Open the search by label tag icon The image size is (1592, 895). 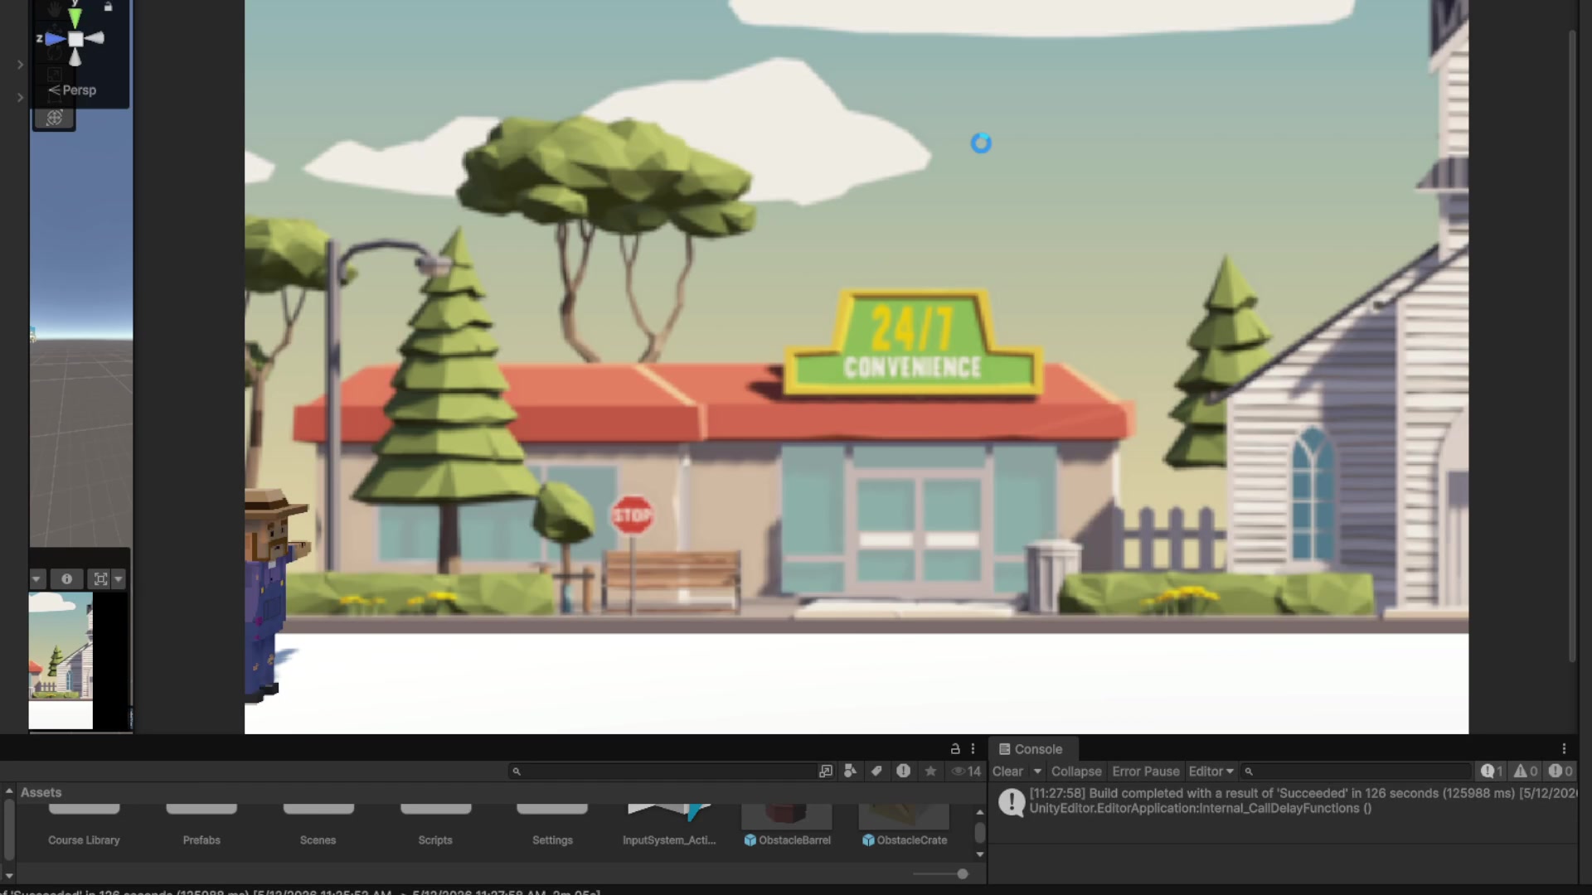tap(876, 771)
